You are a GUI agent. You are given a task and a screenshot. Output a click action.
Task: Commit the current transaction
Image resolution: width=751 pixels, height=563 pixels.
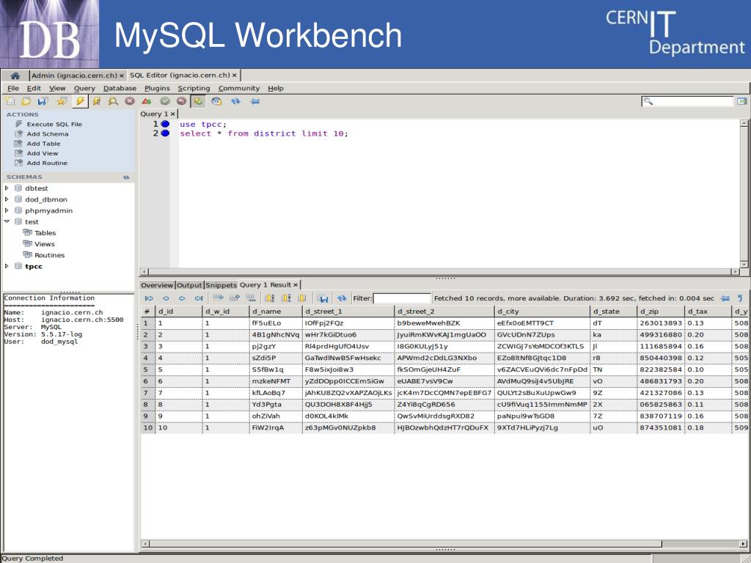point(165,101)
